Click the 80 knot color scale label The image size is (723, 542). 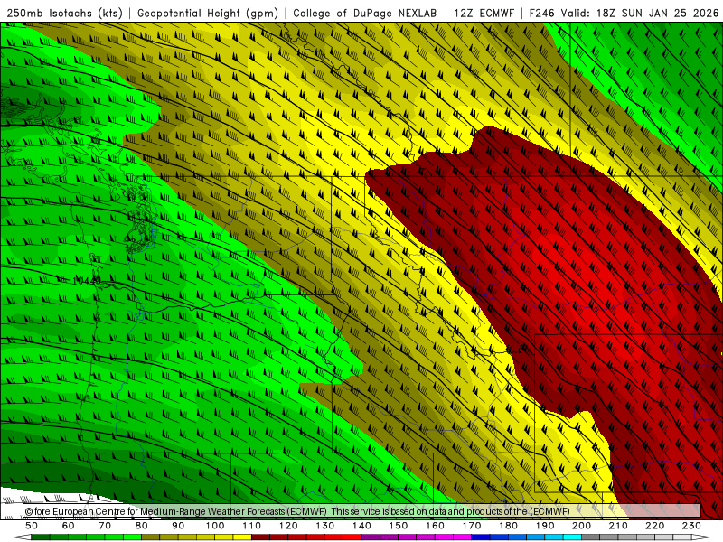coord(142,526)
